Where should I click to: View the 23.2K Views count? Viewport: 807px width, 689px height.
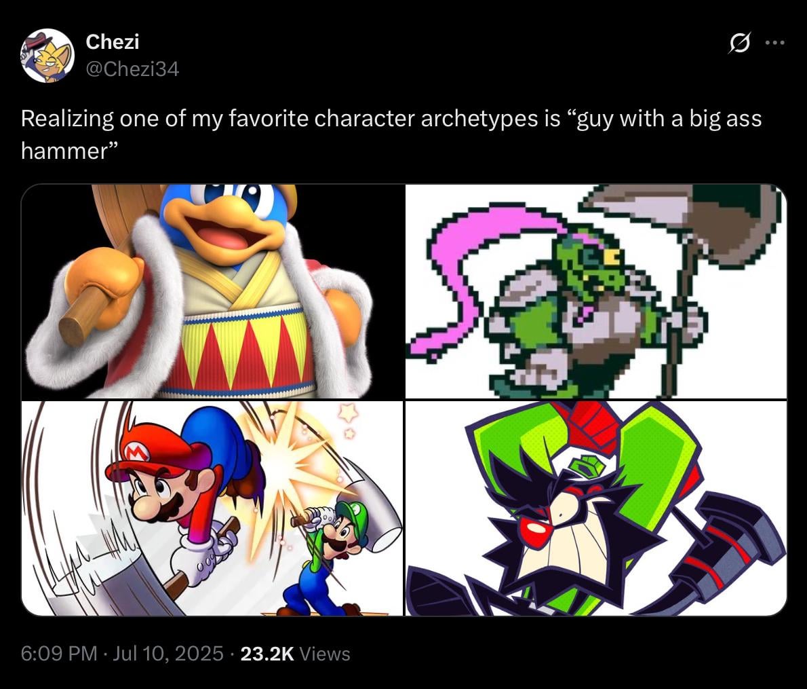click(x=295, y=654)
